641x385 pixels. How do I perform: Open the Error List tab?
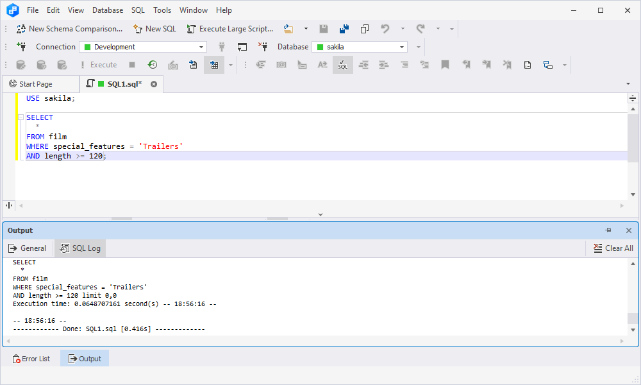[x=31, y=359]
